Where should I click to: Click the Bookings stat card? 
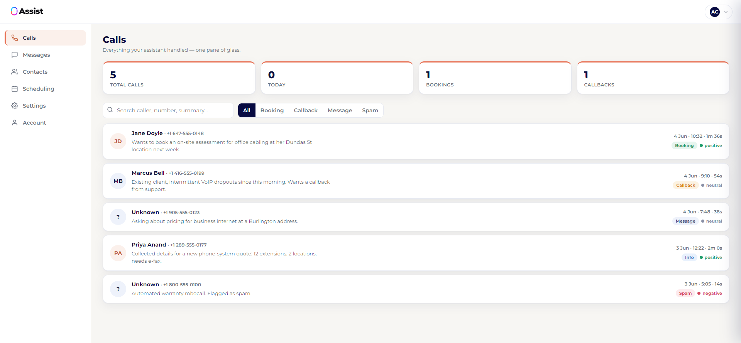495,78
